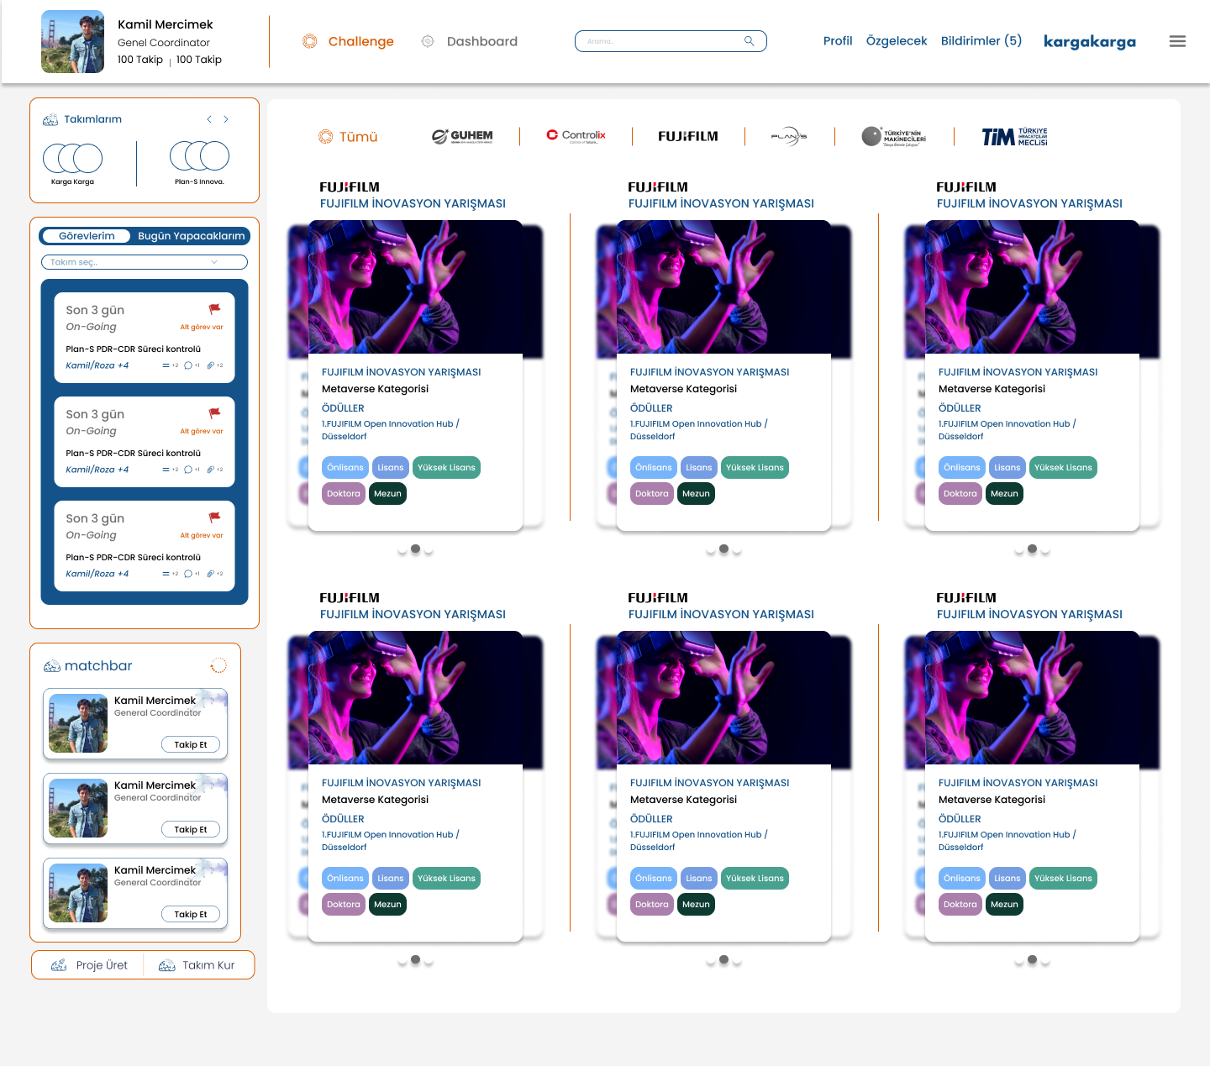Click the matchbar refresh spinner icon
Viewport: 1210px width, 1066px height.
(218, 665)
